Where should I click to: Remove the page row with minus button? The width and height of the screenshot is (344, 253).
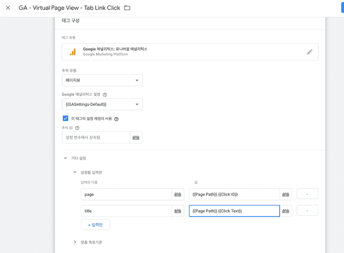(307, 194)
